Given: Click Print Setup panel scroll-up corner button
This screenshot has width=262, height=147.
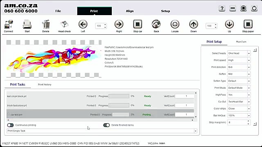Looking at the screenshot, I should click(x=255, y=50).
